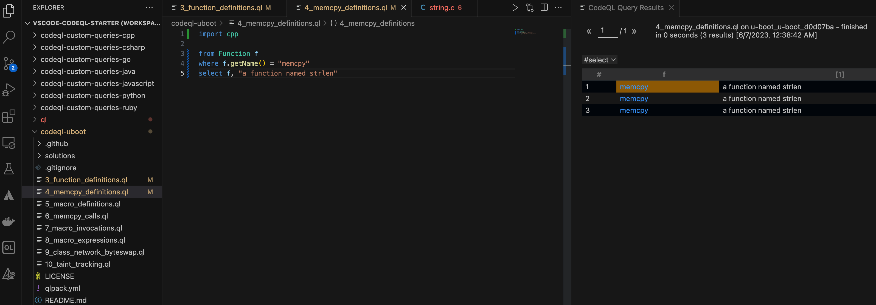Expand the .github folder

point(57,144)
